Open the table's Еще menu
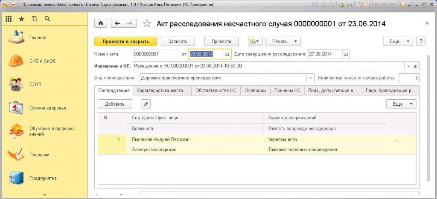The height and width of the screenshot is (199, 437). tap(401, 104)
